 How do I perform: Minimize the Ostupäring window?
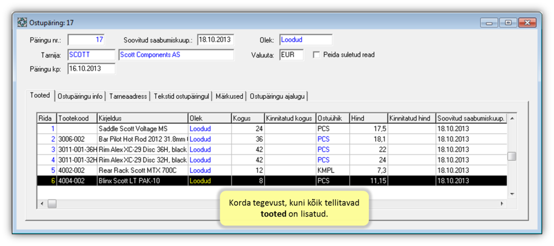tap(489, 23)
